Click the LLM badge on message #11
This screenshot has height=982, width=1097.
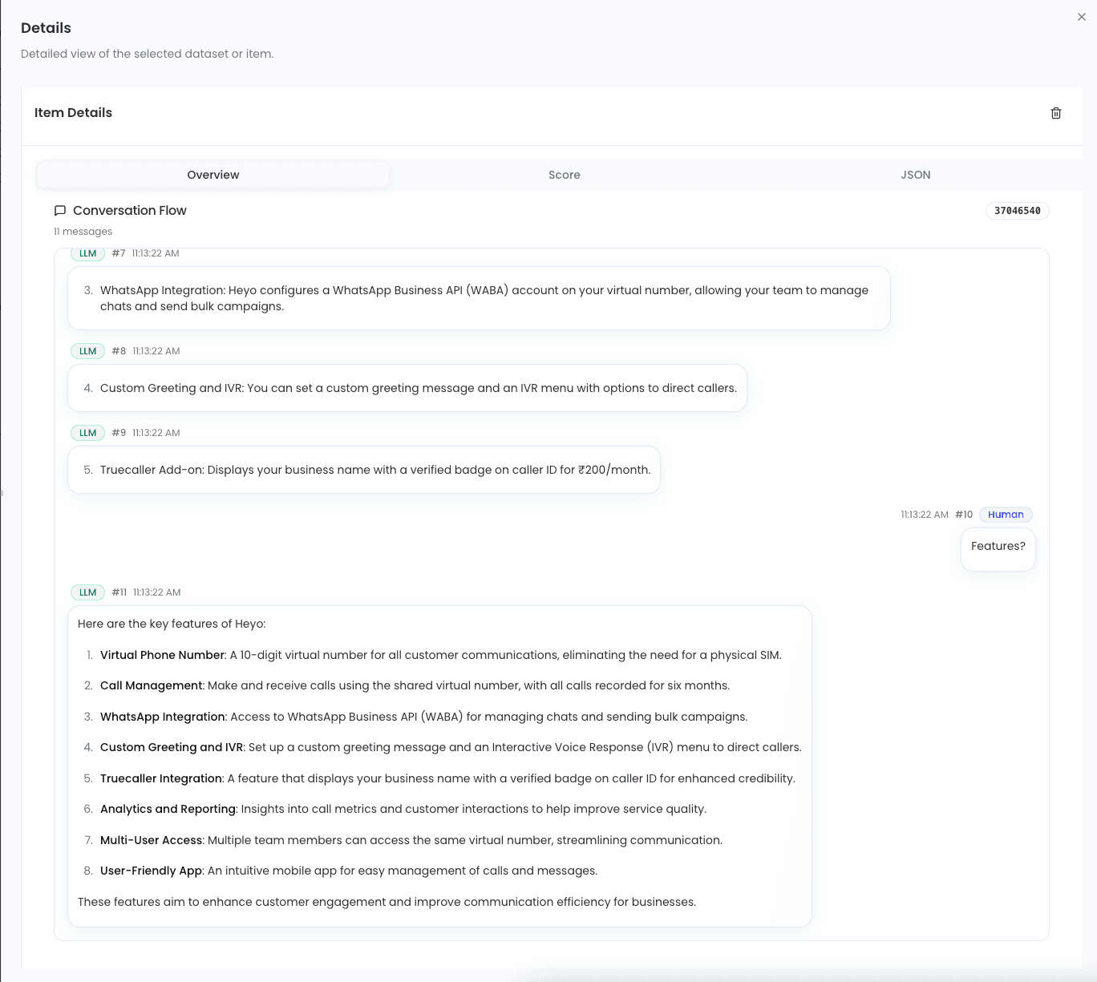coord(87,592)
